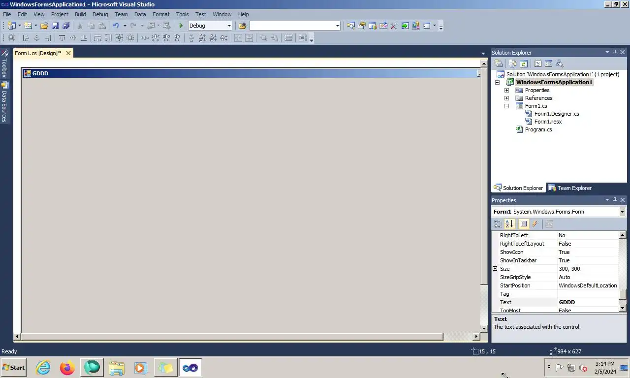Click the Make Vertical Spacing Equal icon

point(191,38)
